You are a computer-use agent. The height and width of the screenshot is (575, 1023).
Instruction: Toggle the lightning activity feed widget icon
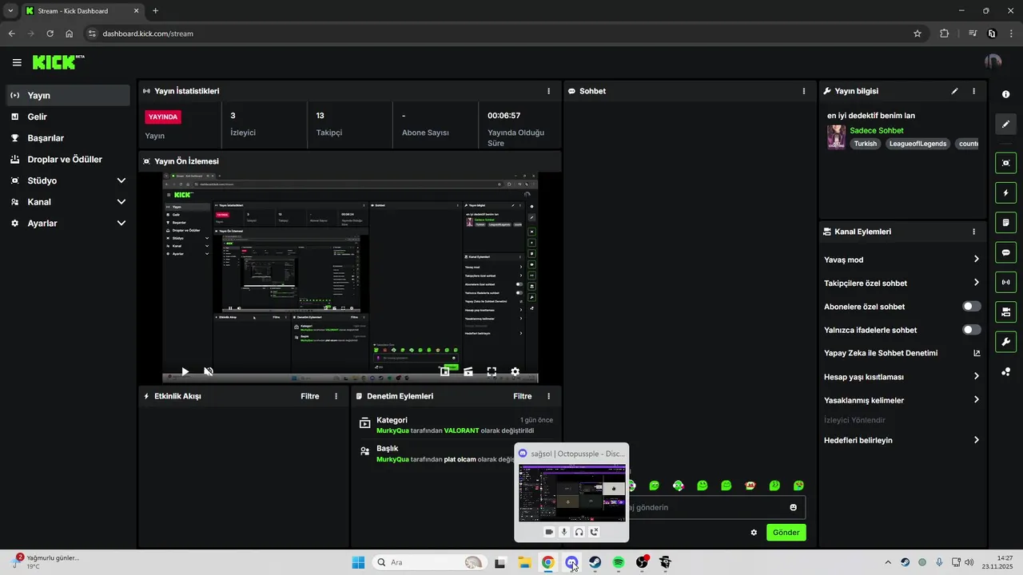pos(1005,193)
